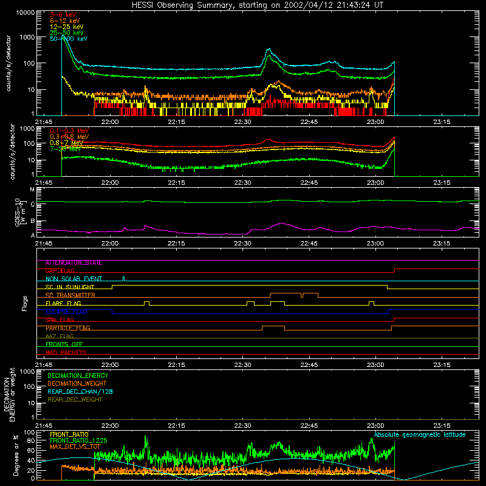Click the "10000" tick in the top plot

pos(26,12)
